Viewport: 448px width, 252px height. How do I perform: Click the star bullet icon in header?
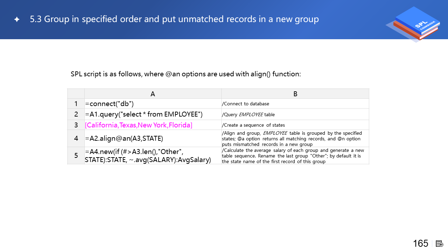click(x=17, y=20)
